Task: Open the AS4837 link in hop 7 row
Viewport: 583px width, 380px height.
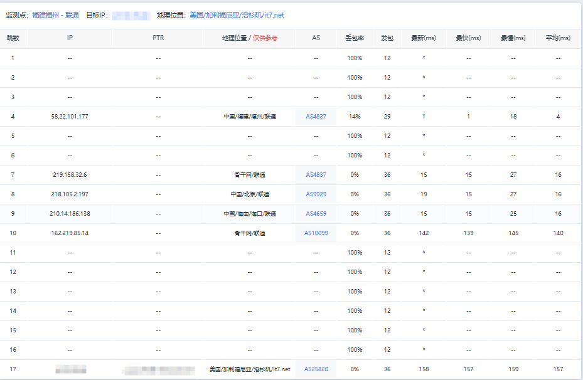Action: pos(316,175)
